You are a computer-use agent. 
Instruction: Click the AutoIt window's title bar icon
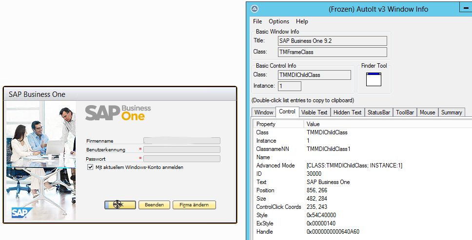[255, 9]
